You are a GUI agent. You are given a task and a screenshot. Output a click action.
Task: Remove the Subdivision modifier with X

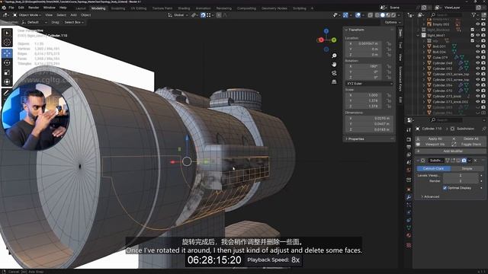click(475, 161)
